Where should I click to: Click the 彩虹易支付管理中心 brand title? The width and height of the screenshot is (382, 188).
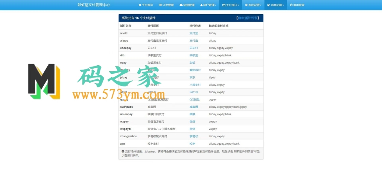(x=94, y=5)
